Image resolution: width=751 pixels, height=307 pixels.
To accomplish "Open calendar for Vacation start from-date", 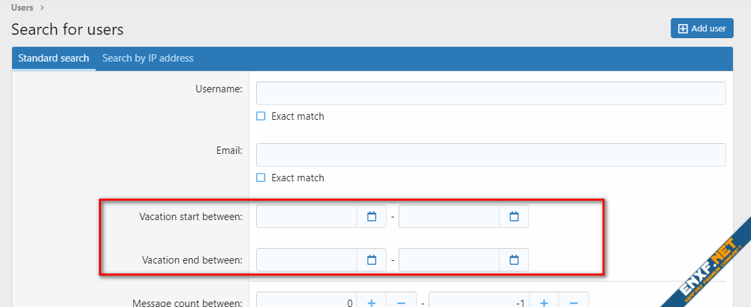I will click(372, 217).
